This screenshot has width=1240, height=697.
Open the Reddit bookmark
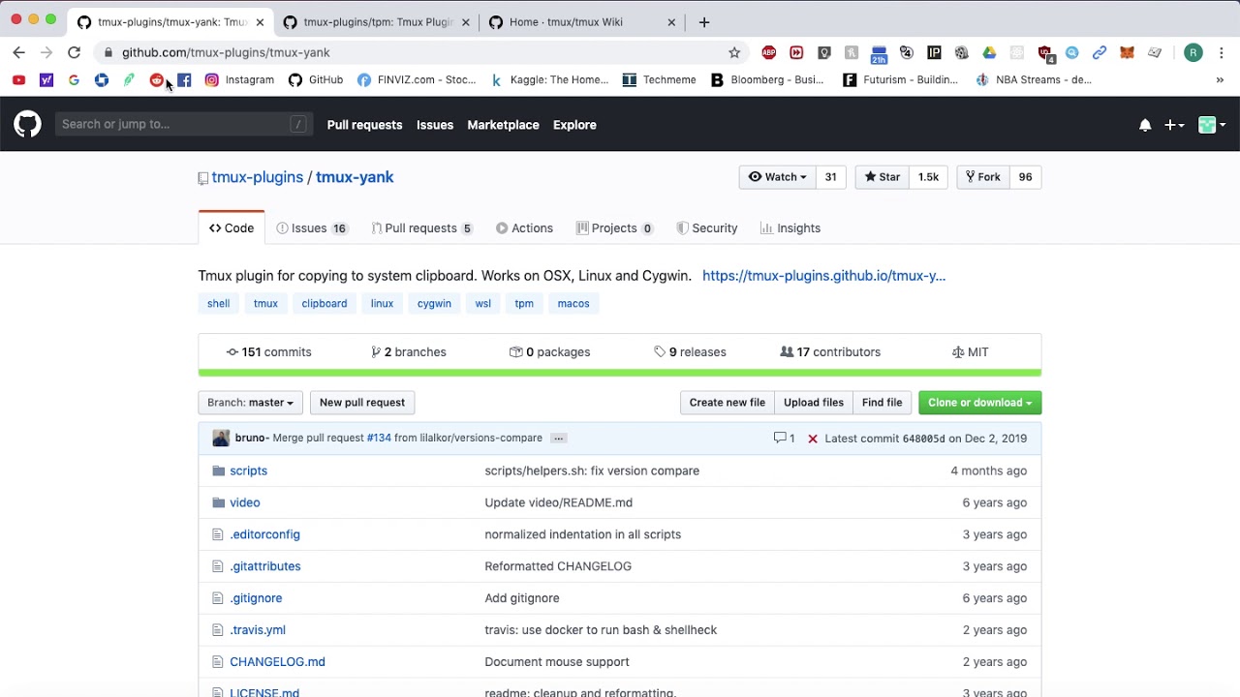click(157, 79)
